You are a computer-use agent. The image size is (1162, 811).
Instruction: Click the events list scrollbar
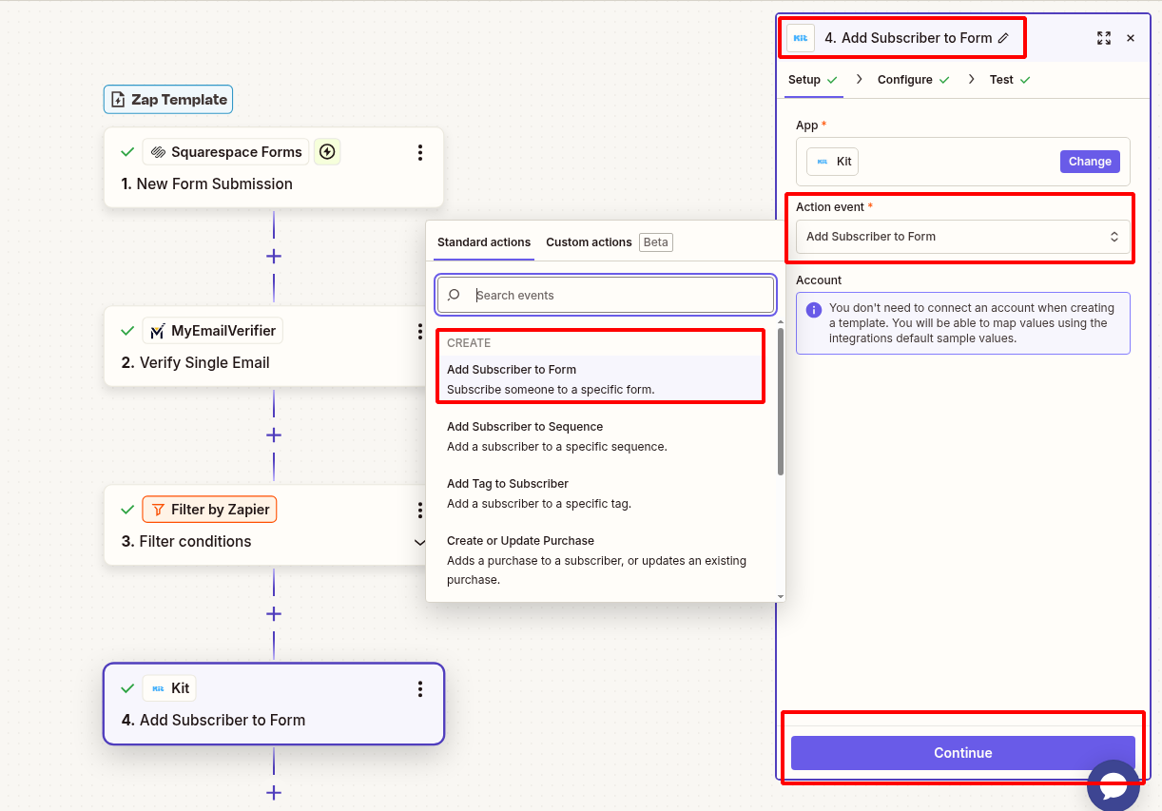781,399
